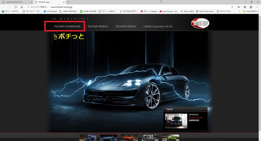Reload the page with refresh icon
Image resolution: width=261 pixels, height=141 pixels.
click(x=15, y=7)
